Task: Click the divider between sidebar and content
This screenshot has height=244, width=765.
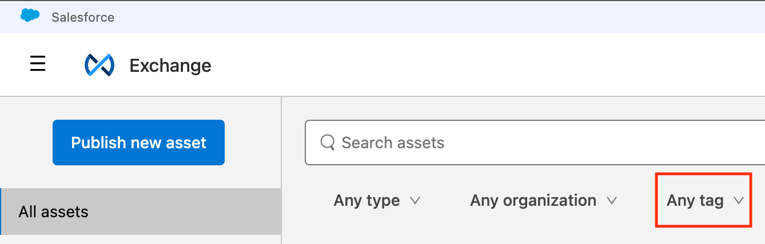Action: click(282, 171)
